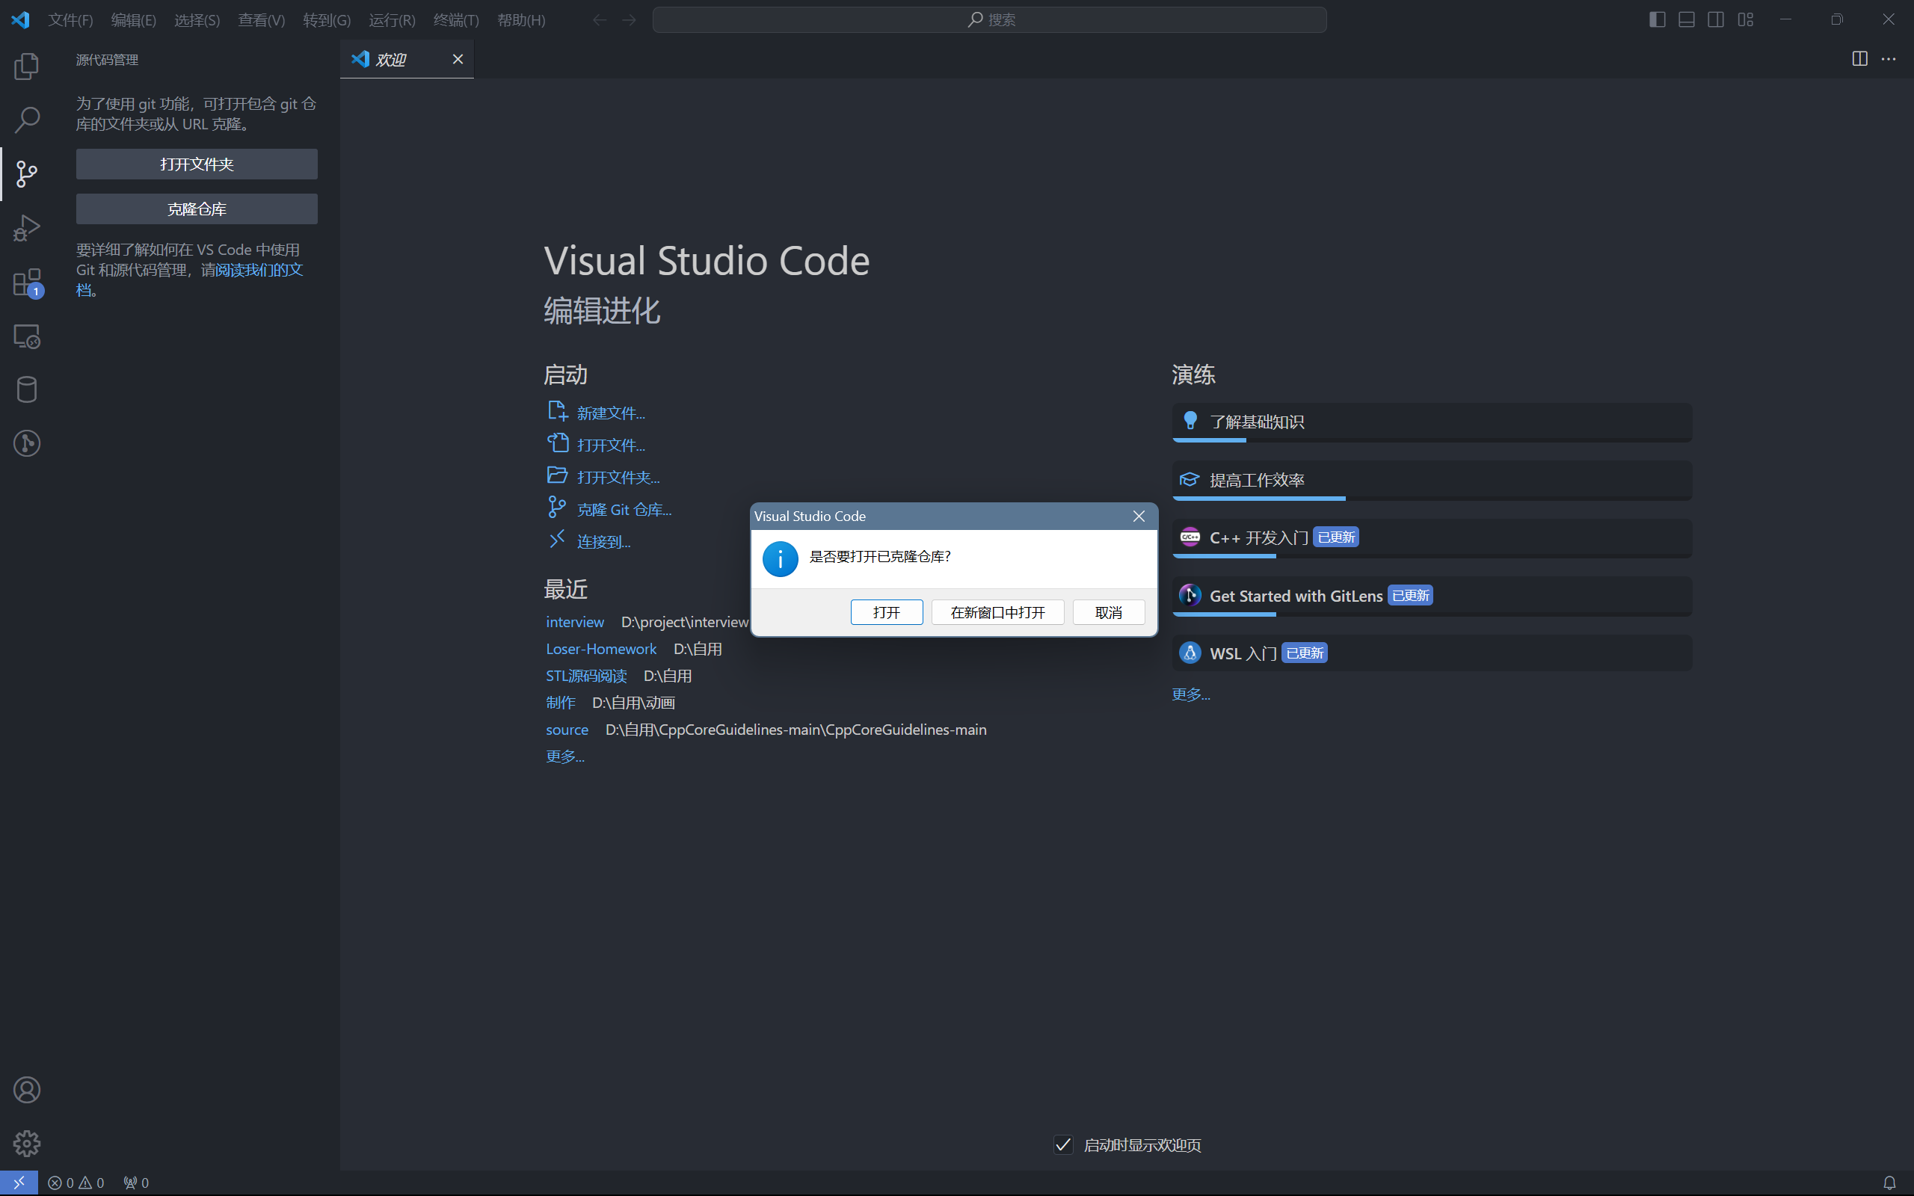Open the 文件(F) menu
The image size is (1914, 1196).
tap(70, 19)
